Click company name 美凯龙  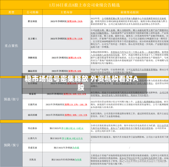[32, 160]
